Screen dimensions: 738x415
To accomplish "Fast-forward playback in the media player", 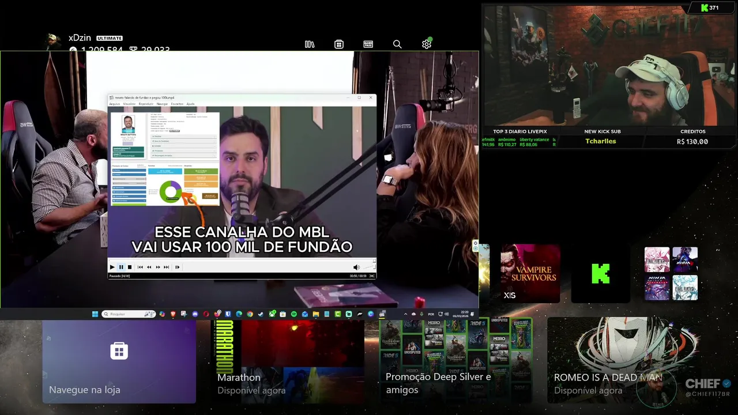I will point(158,267).
